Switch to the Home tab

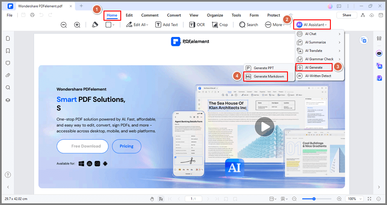pyautogui.click(x=112, y=15)
